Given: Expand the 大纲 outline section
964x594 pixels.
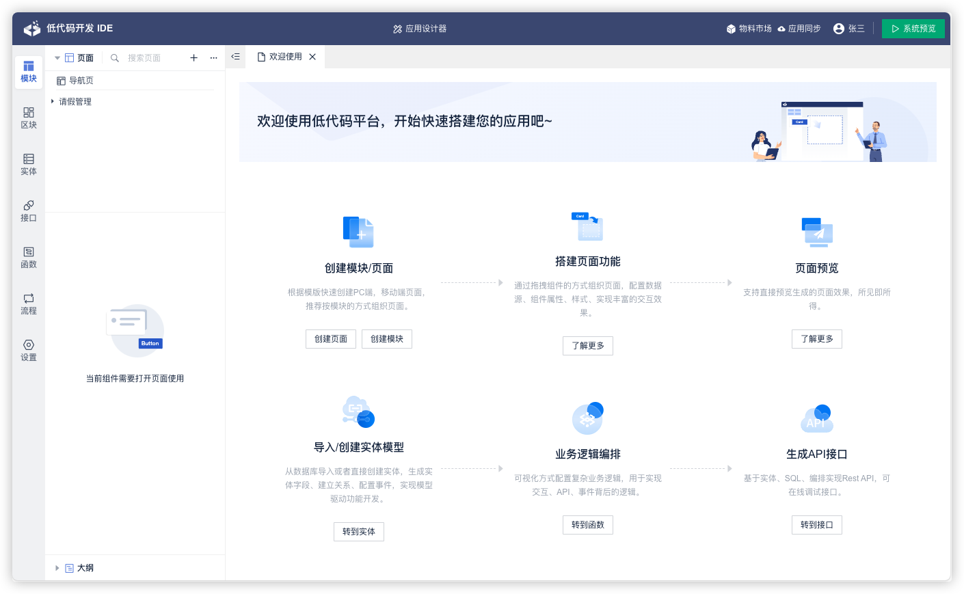Looking at the screenshot, I should (57, 568).
